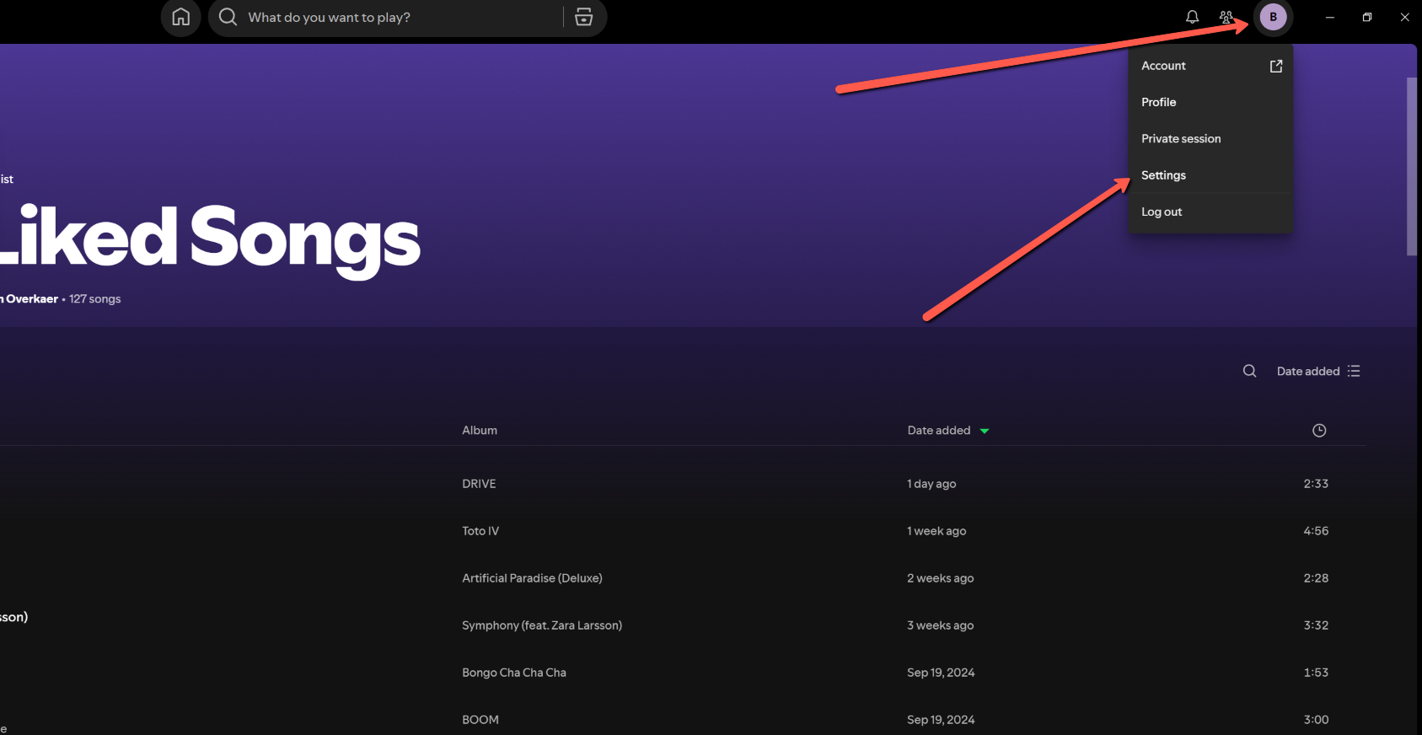Viewport: 1422px width, 735px height.
Task: Go to the Home screen icon
Action: coord(180,17)
